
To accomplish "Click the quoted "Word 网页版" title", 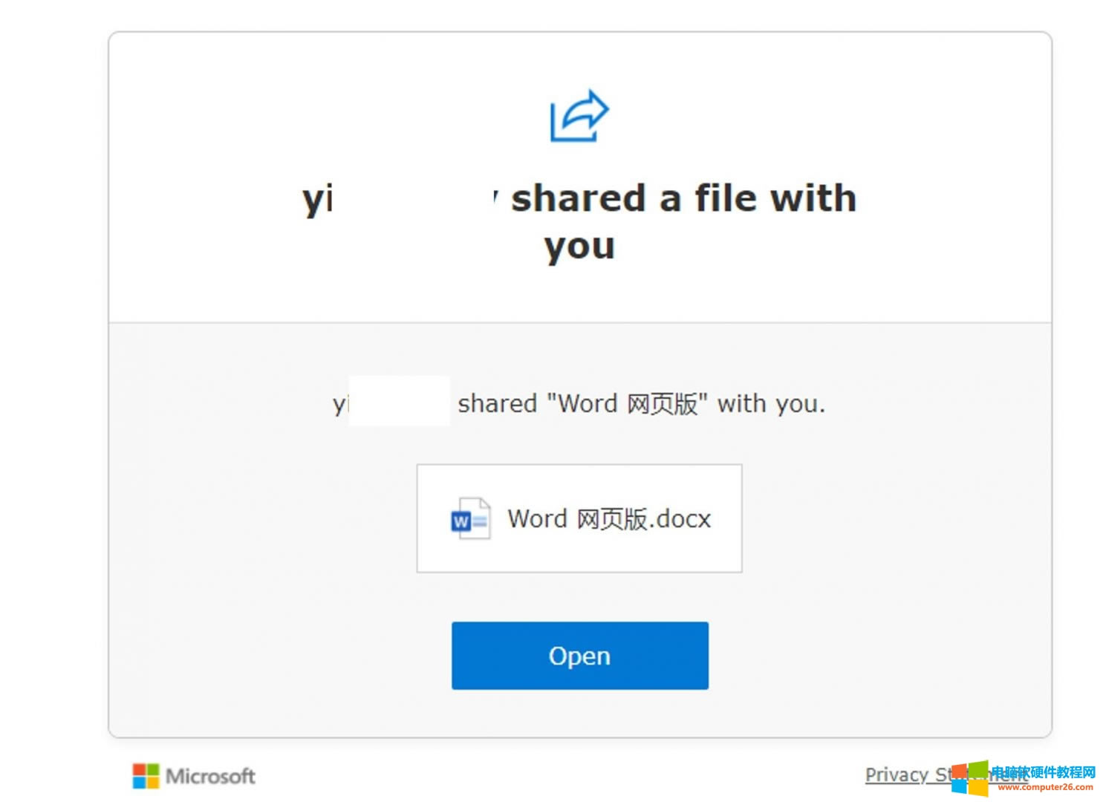I will pos(628,404).
